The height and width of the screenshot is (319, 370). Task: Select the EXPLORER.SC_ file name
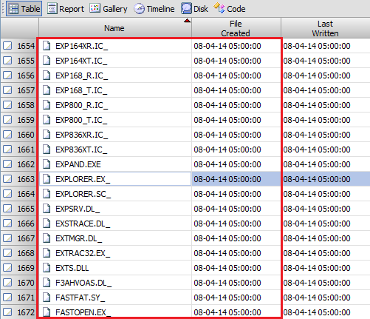pyautogui.click(x=83, y=194)
